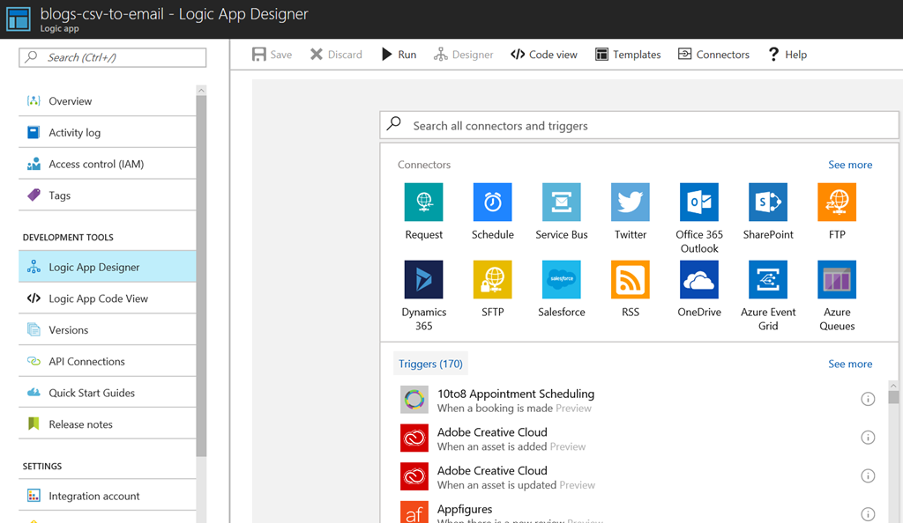Show info for 10to8 Appointment Scheduling trigger

point(868,400)
